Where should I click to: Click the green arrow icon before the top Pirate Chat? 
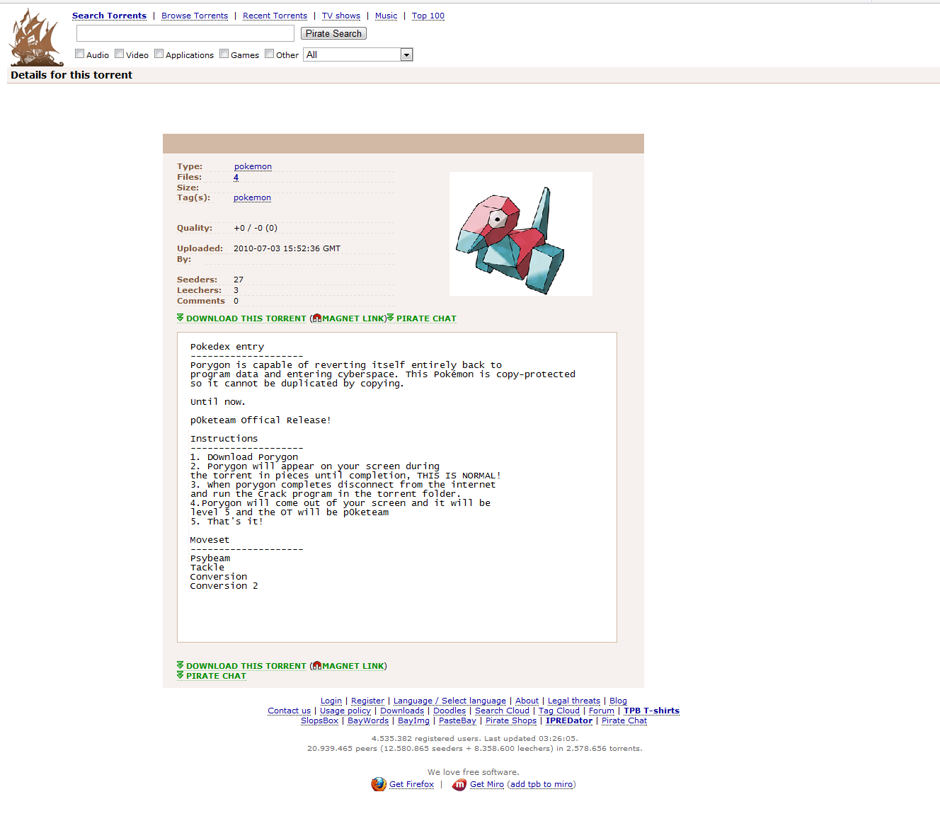pyautogui.click(x=391, y=318)
